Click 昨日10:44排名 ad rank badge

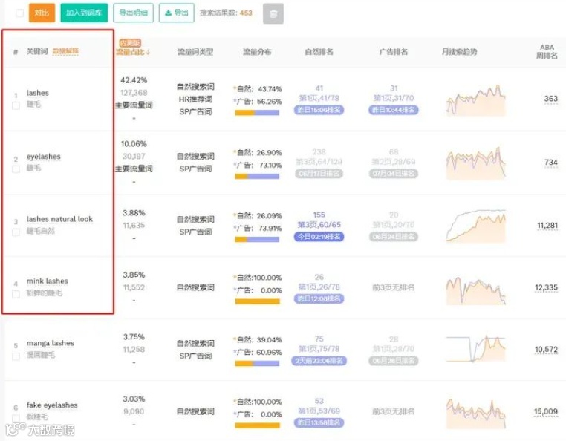click(394, 110)
